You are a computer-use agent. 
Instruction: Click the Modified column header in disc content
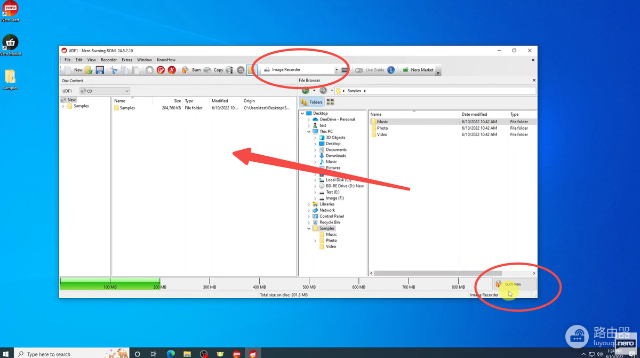(x=226, y=101)
